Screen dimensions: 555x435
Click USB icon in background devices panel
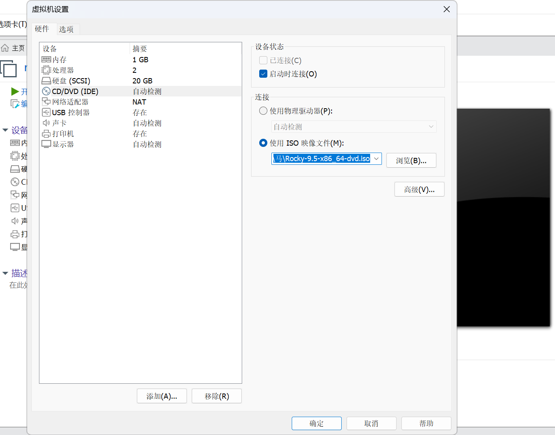pyautogui.click(x=15, y=208)
